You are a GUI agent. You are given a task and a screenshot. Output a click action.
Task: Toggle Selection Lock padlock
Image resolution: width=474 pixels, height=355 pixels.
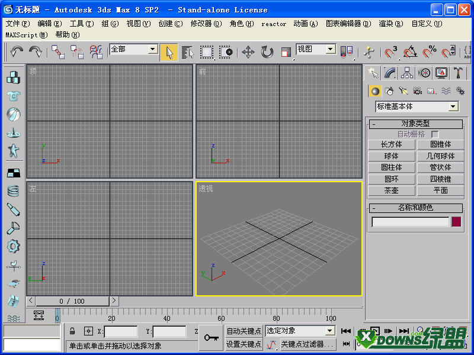click(72, 331)
